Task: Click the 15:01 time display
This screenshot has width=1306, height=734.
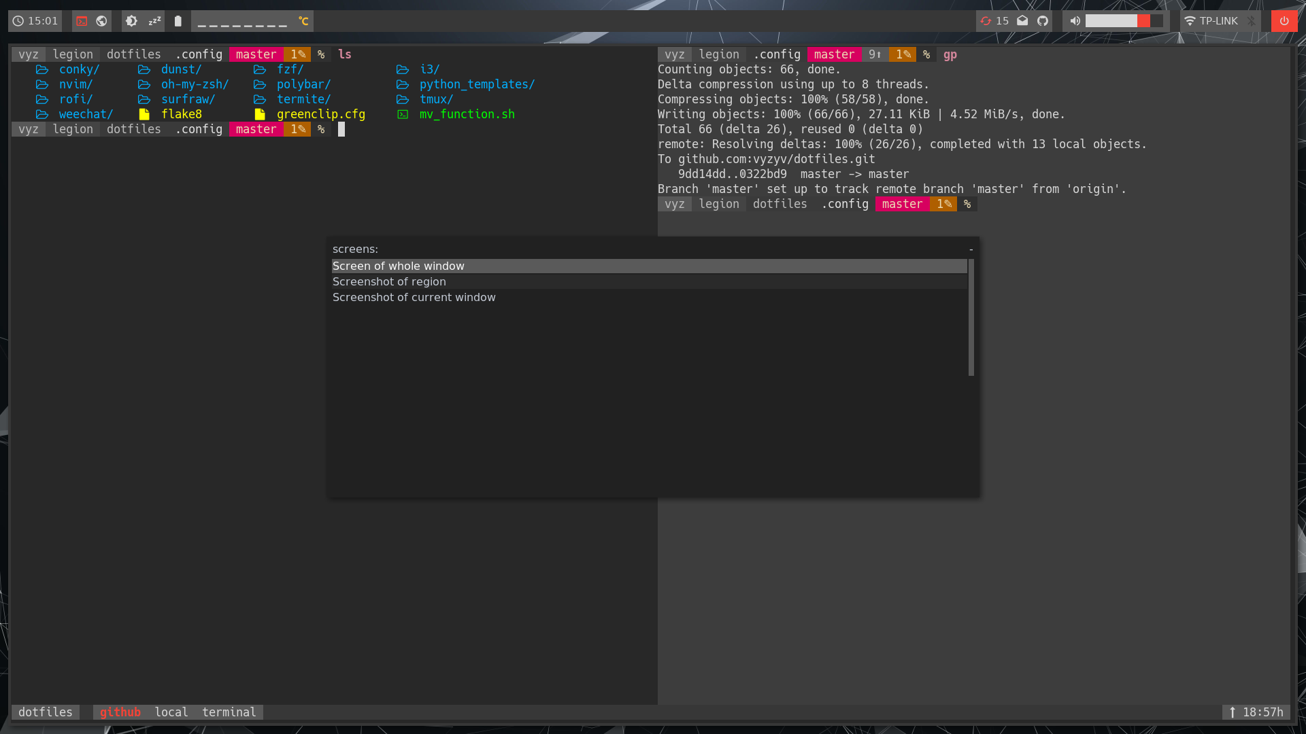Action: pyautogui.click(x=43, y=21)
